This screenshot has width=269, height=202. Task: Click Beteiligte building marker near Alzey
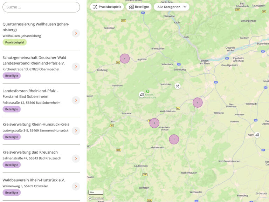click(x=257, y=135)
